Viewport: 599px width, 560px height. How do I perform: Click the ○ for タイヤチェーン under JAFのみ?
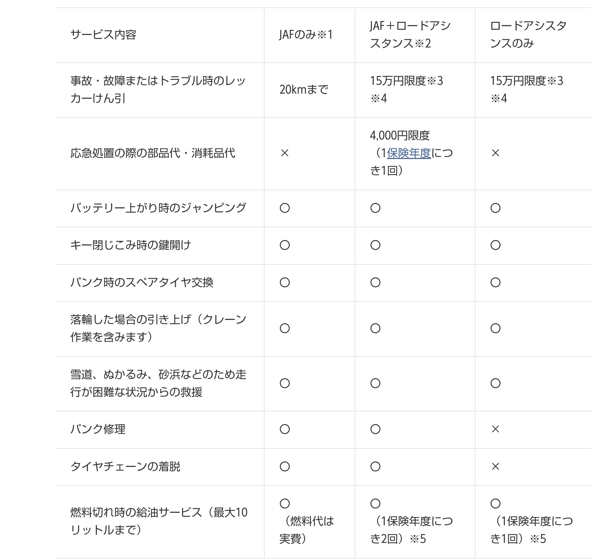(285, 466)
